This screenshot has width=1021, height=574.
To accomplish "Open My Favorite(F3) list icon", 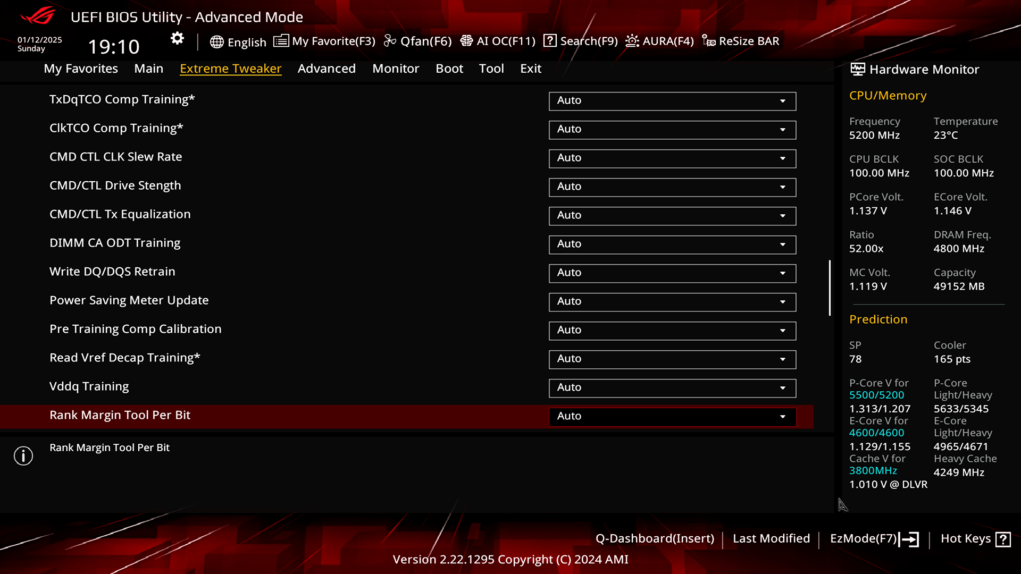I will click(281, 41).
